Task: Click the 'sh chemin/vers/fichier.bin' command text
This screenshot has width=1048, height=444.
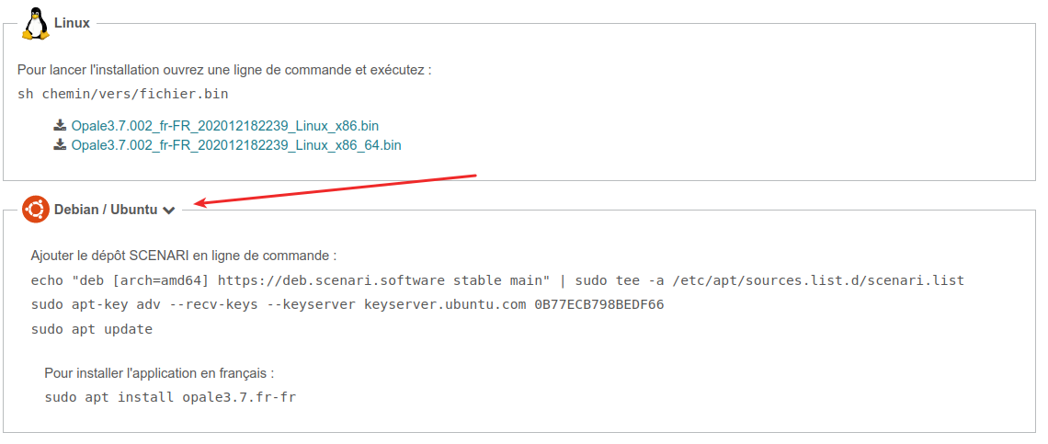Action: [123, 94]
